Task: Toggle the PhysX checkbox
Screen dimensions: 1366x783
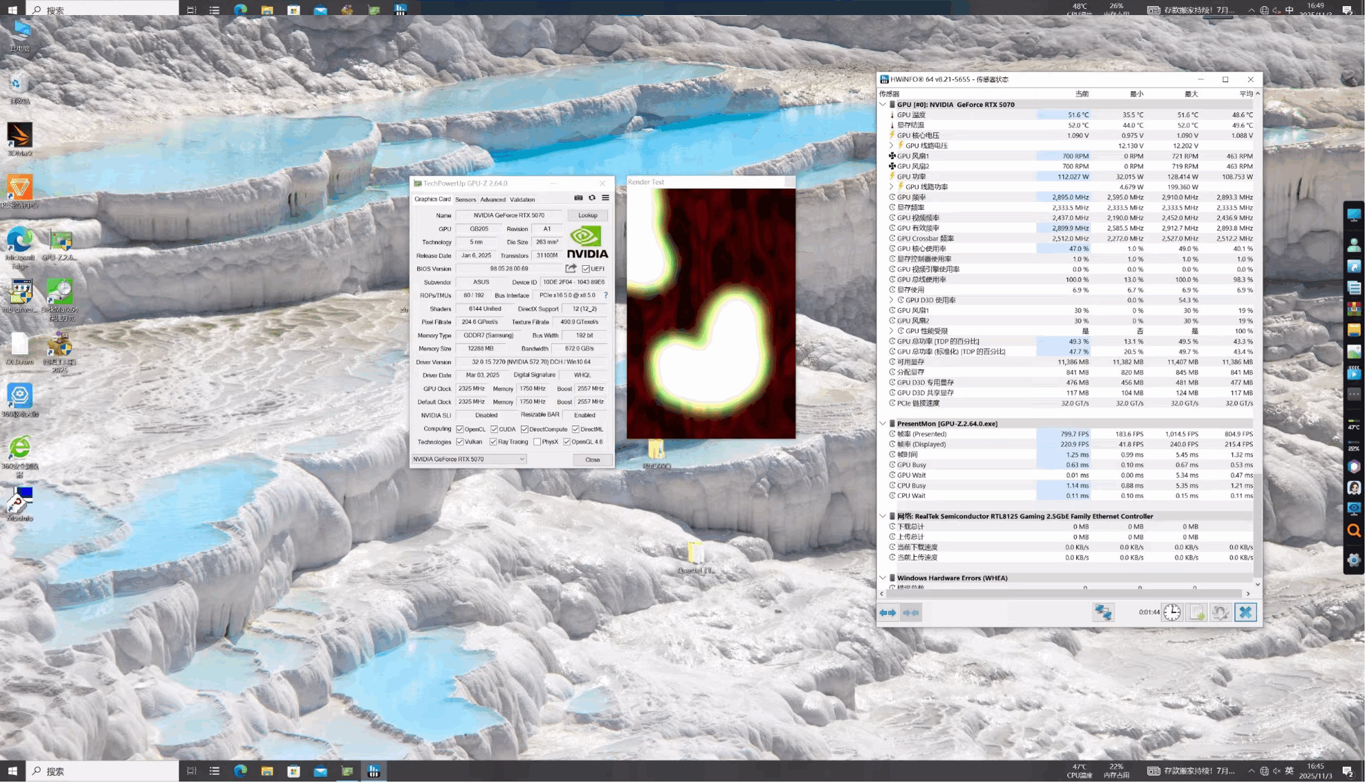Action: click(537, 443)
